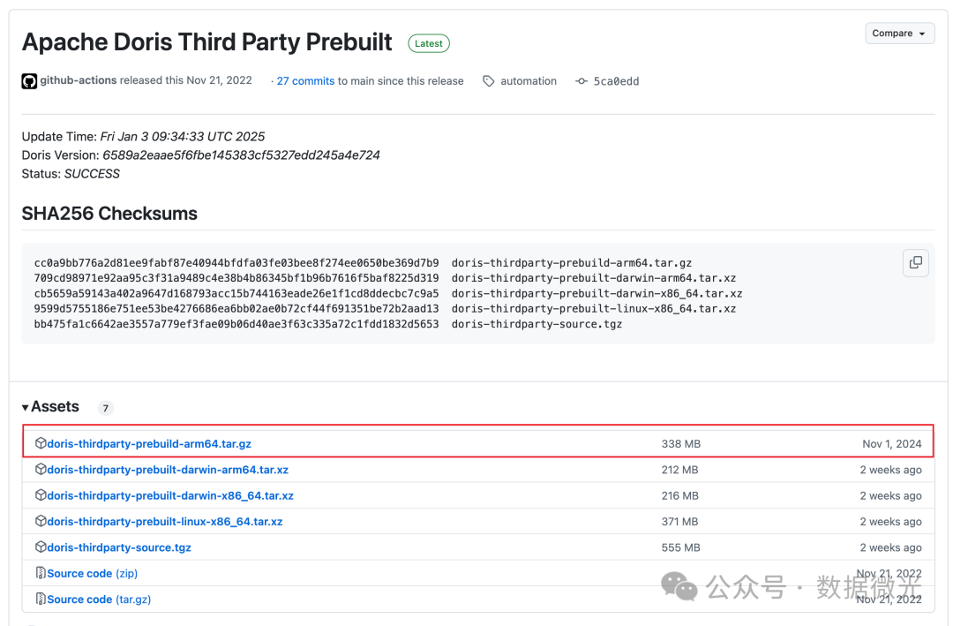Download doris-thirdparty-source.tgz asset

pos(119,547)
